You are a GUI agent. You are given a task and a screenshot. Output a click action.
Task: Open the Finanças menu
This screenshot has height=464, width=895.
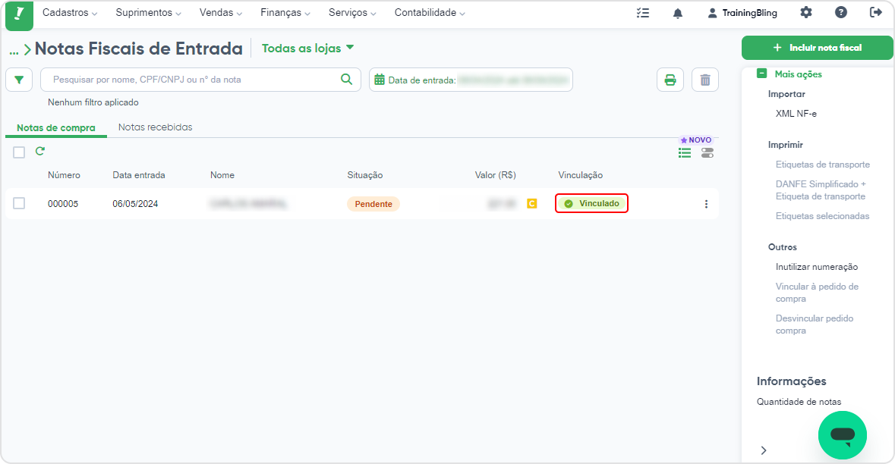point(285,13)
